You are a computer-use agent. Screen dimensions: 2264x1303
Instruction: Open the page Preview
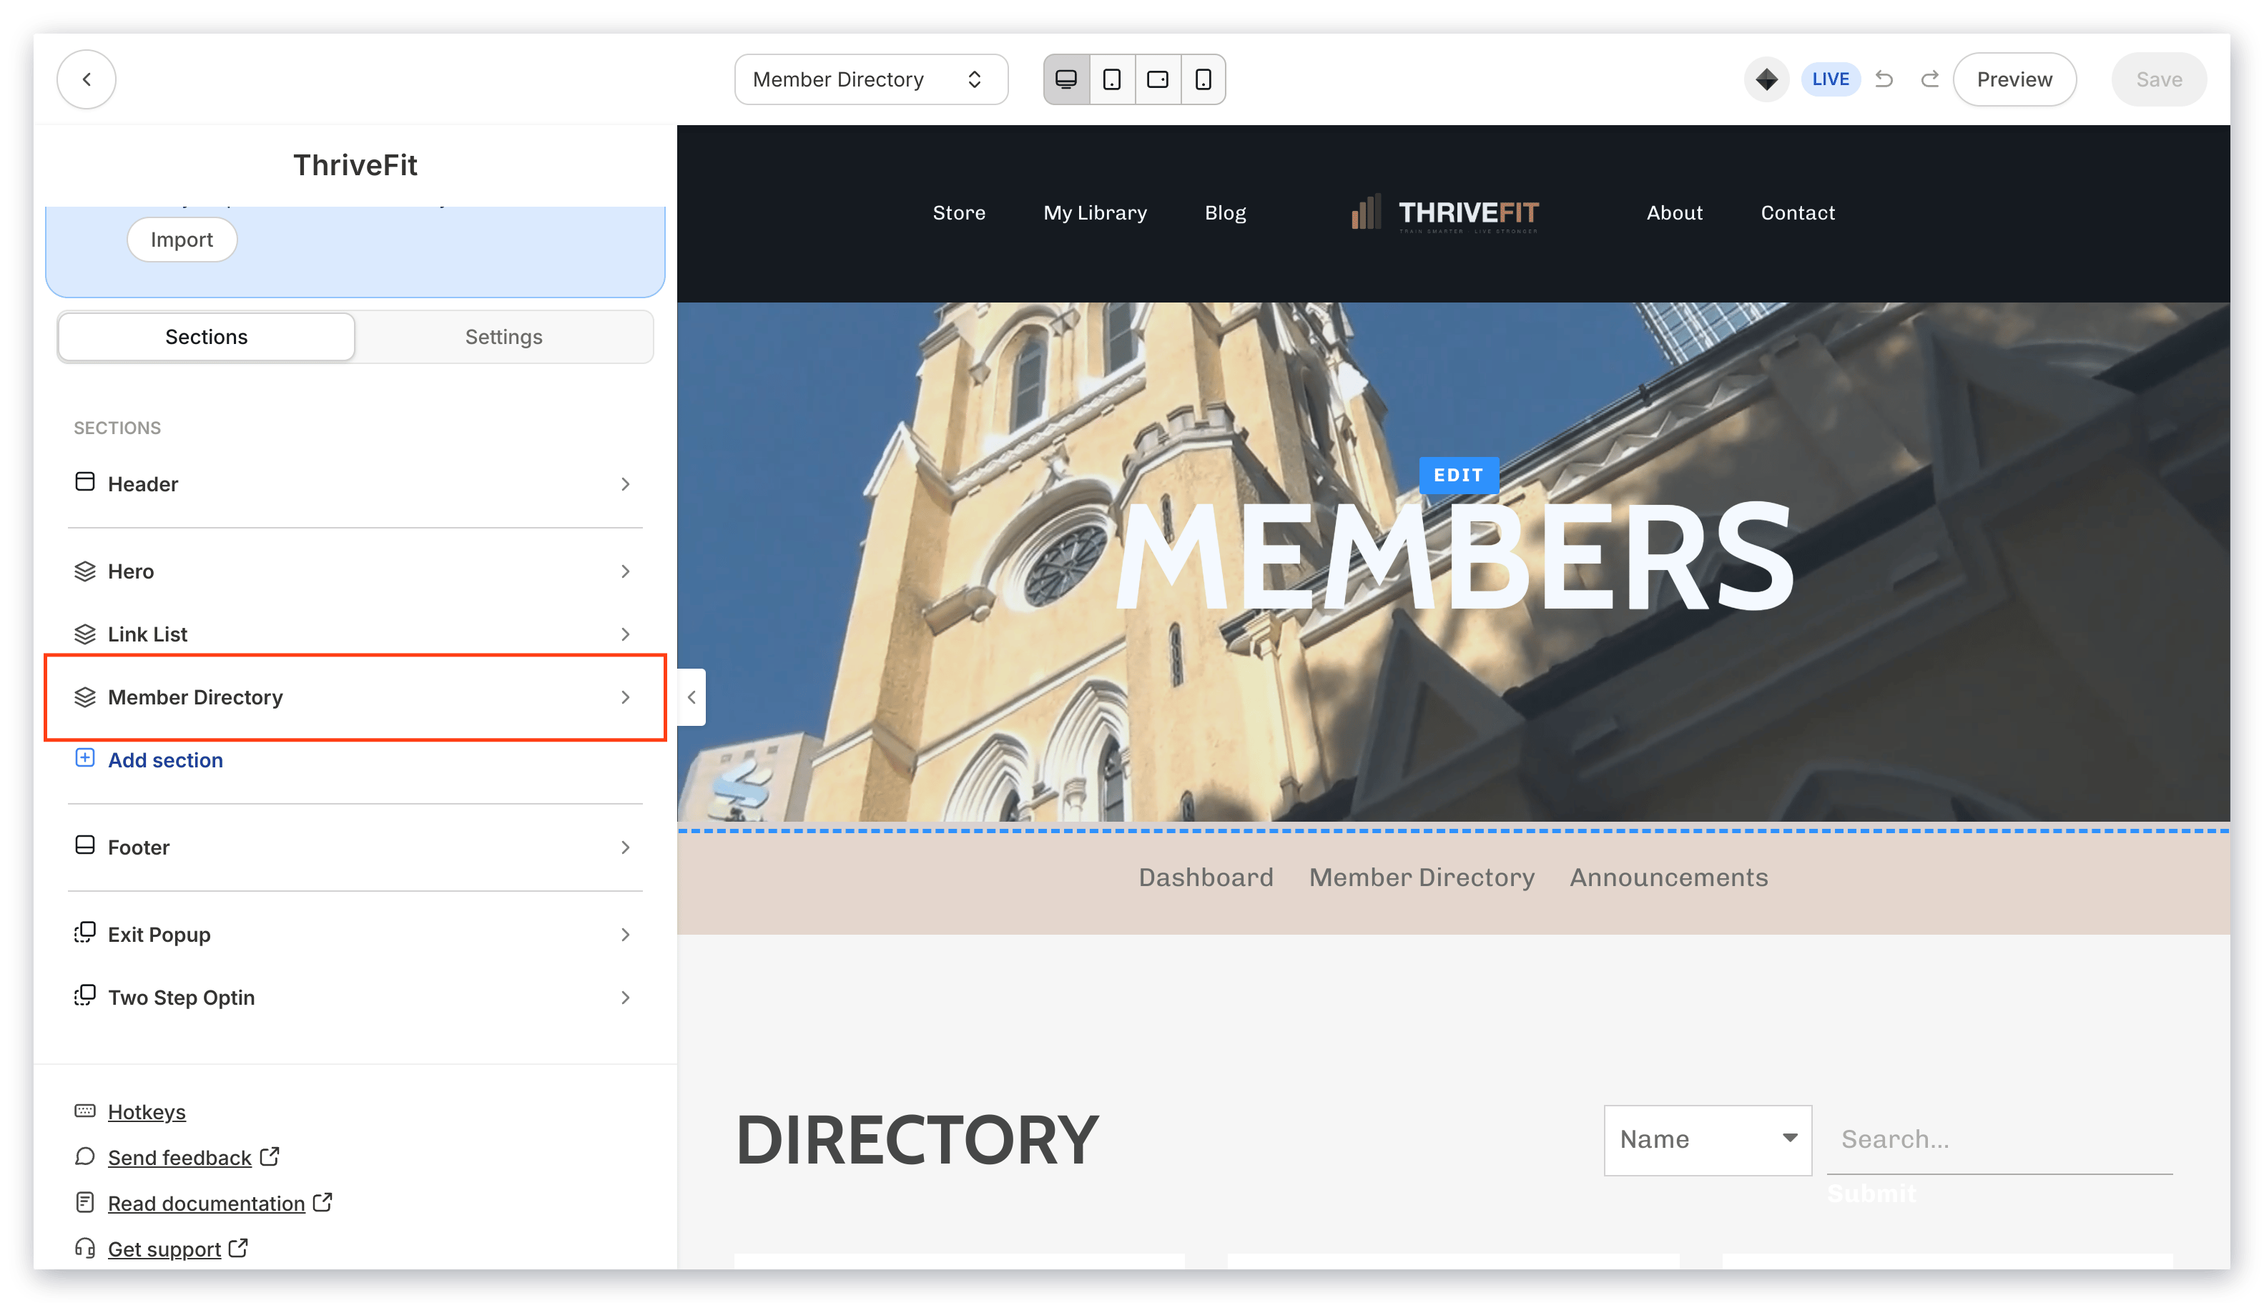click(x=2014, y=79)
